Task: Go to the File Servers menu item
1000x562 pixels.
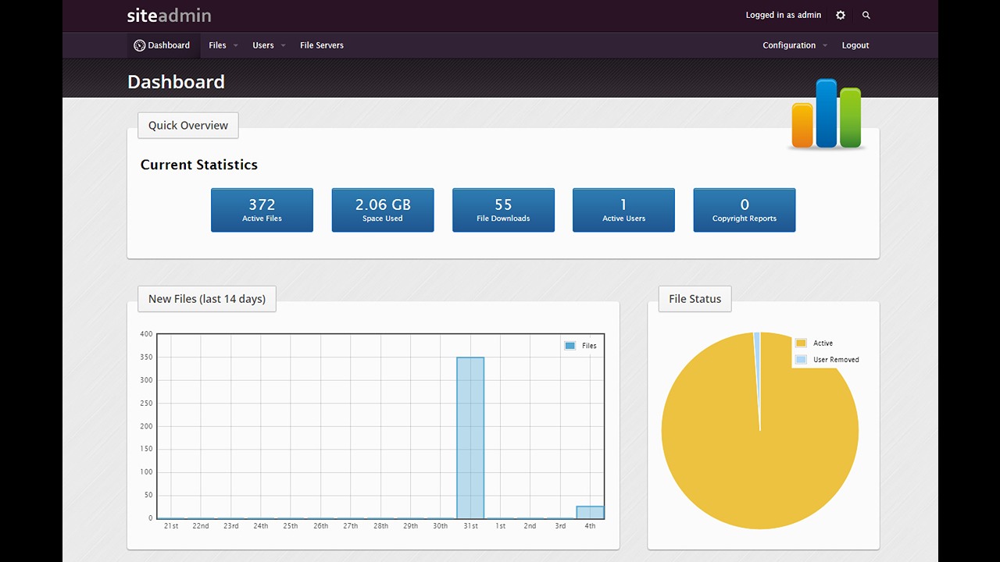Action: (321, 45)
